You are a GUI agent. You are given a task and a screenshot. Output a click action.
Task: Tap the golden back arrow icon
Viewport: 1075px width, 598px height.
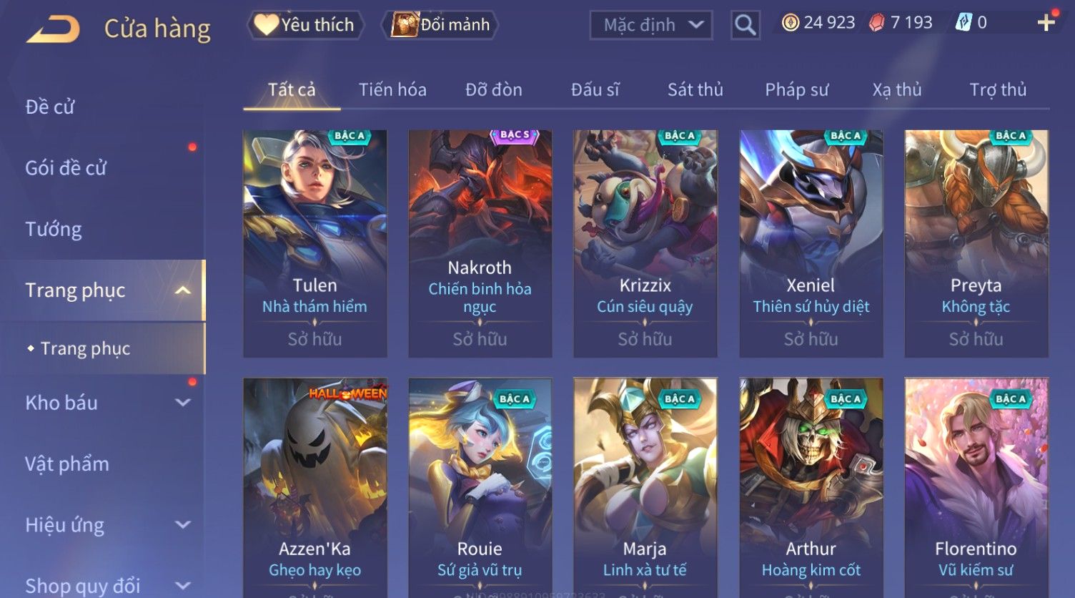(53, 29)
